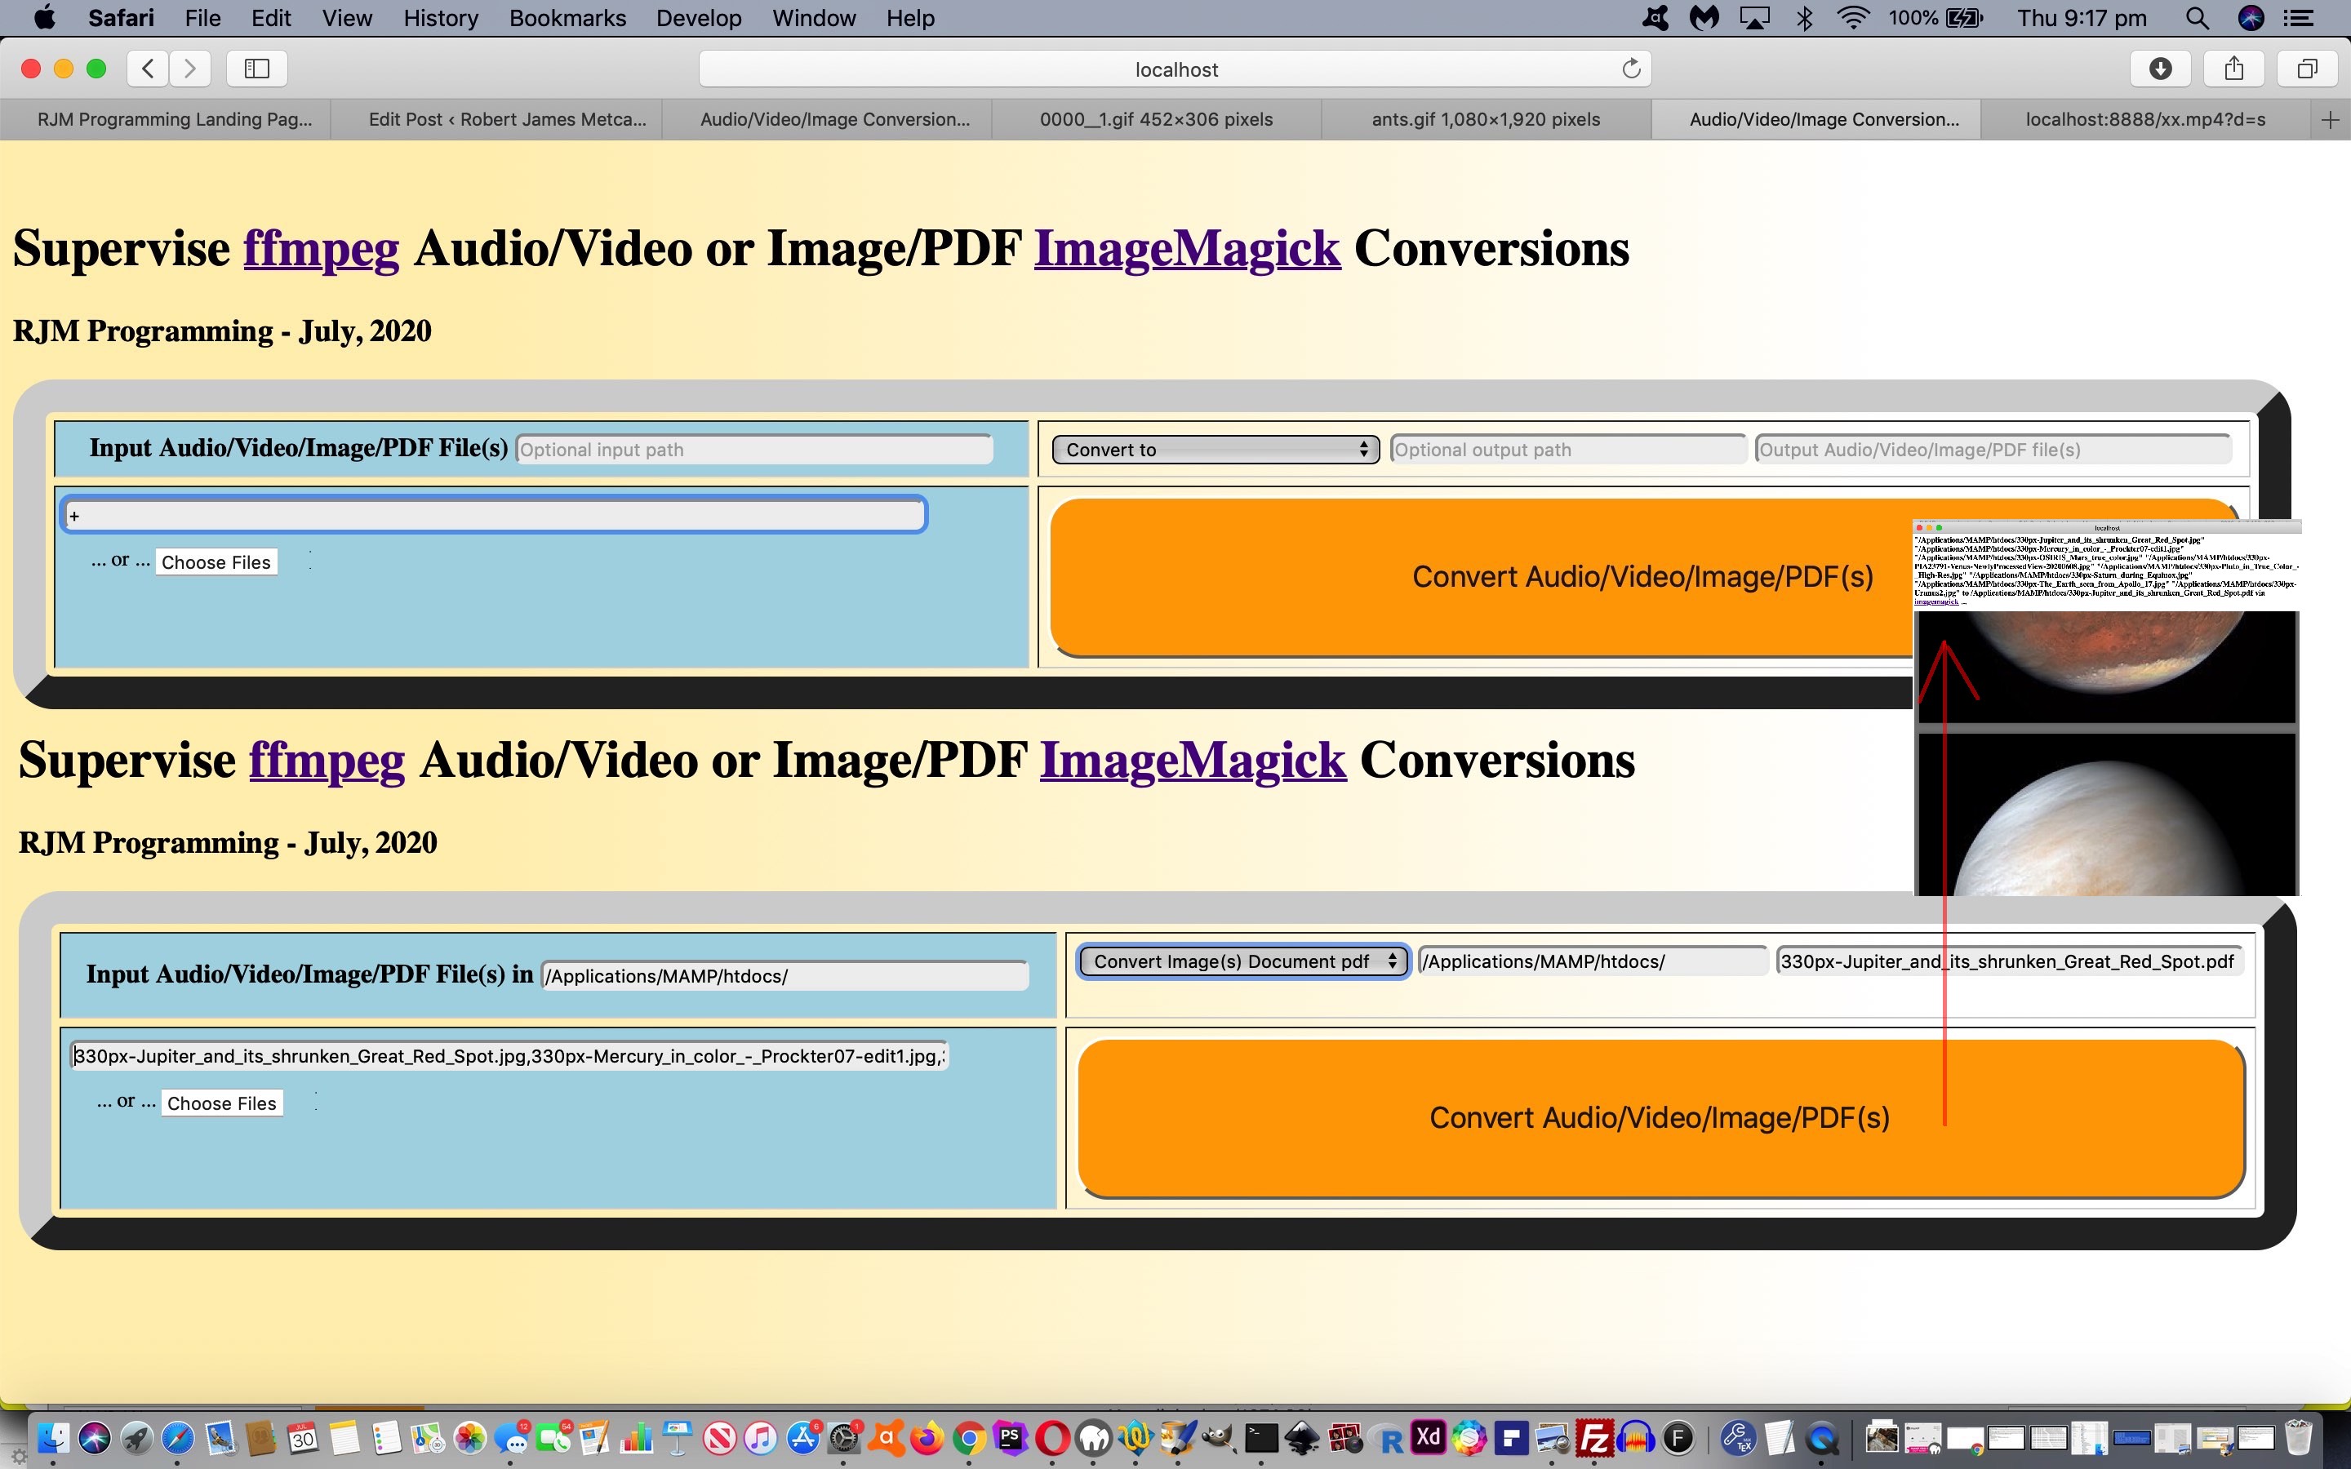Open the History menu
2351x1469 pixels.
coord(440,17)
